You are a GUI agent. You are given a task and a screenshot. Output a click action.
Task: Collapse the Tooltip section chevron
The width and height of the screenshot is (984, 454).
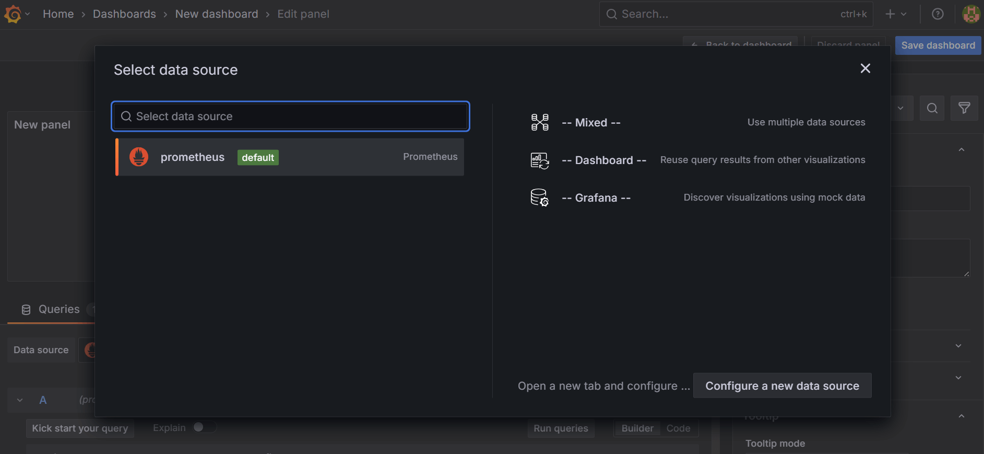pyautogui.click(x=961, y=416)
